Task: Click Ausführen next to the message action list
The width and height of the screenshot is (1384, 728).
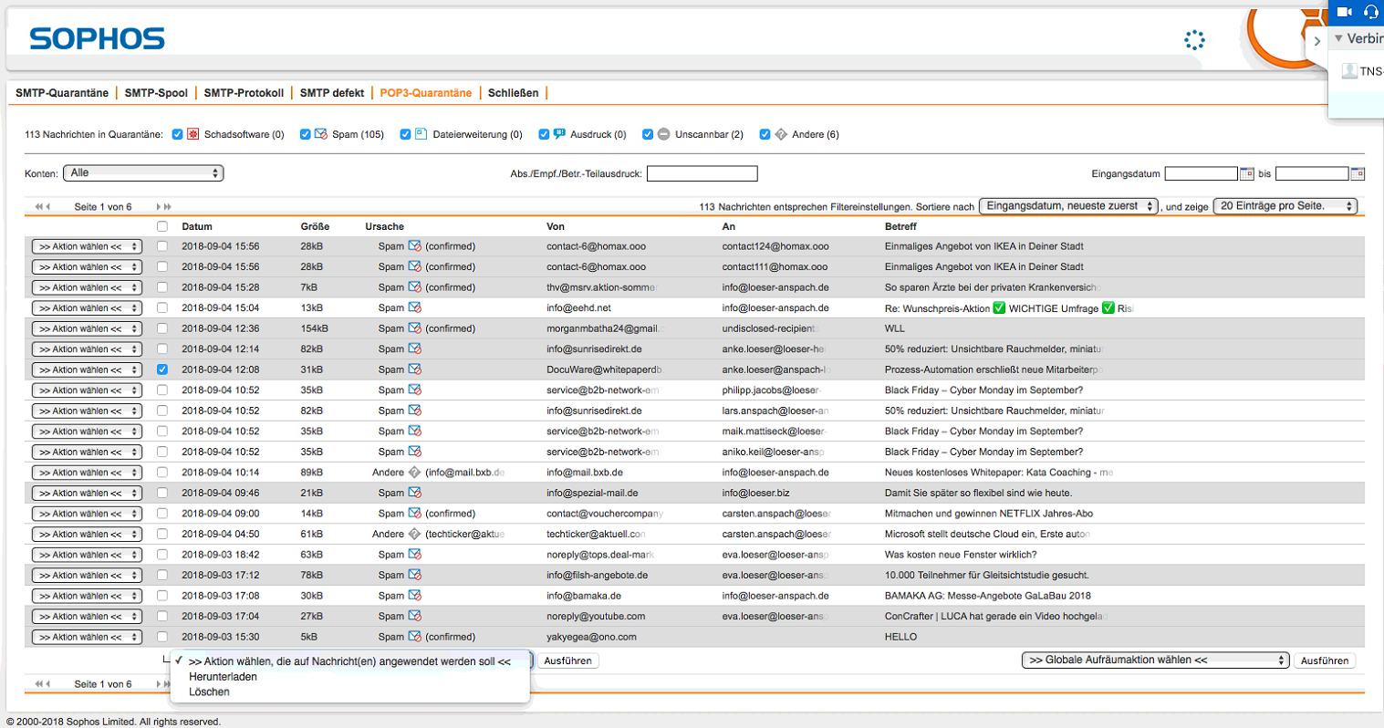Action: click(x=567, y=660)
